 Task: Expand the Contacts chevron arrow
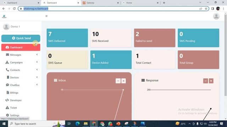(37, 70)
